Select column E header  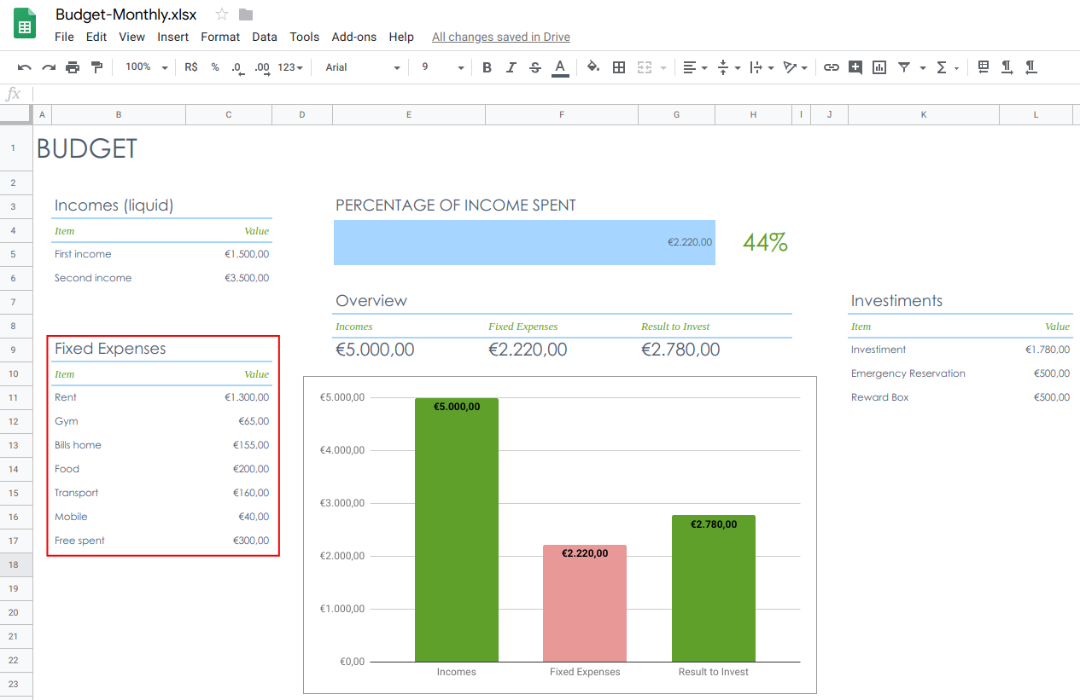click(409, 114)
